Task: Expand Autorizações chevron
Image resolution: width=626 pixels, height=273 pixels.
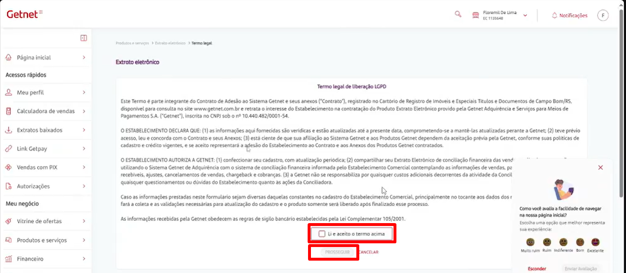Action: (84, 186)
